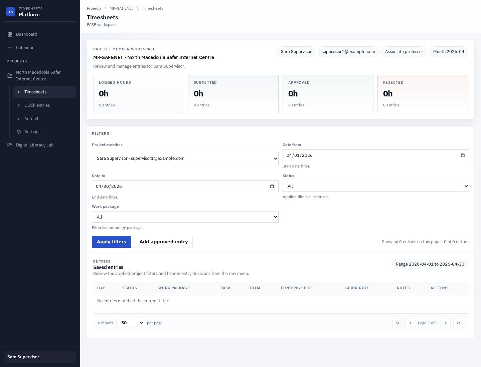
Task: Expand the chevron next to Autofill
Action: pos(19,119)
